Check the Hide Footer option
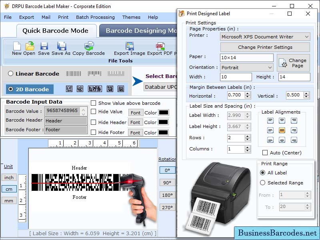 point(94,132)
